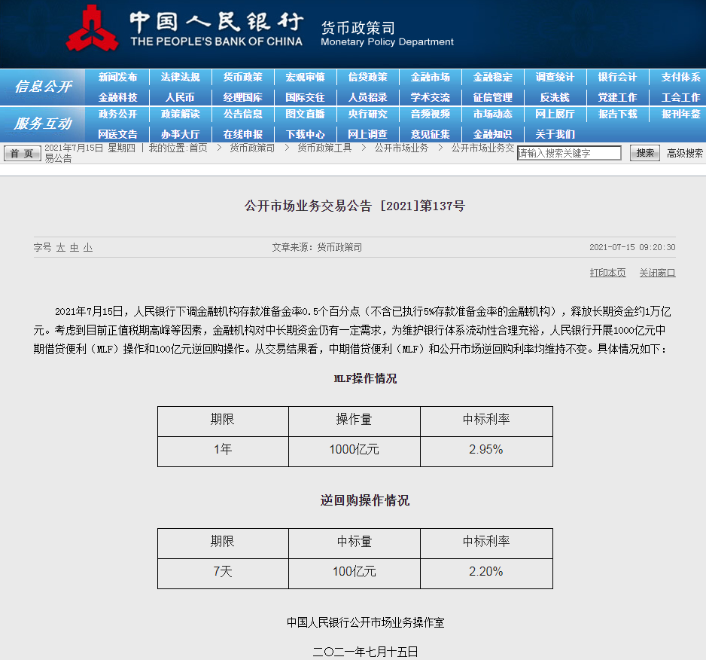Screen dimensions: 706x660
Task: Open the 货币政策 navigation menu item
Action: [242, 78]
